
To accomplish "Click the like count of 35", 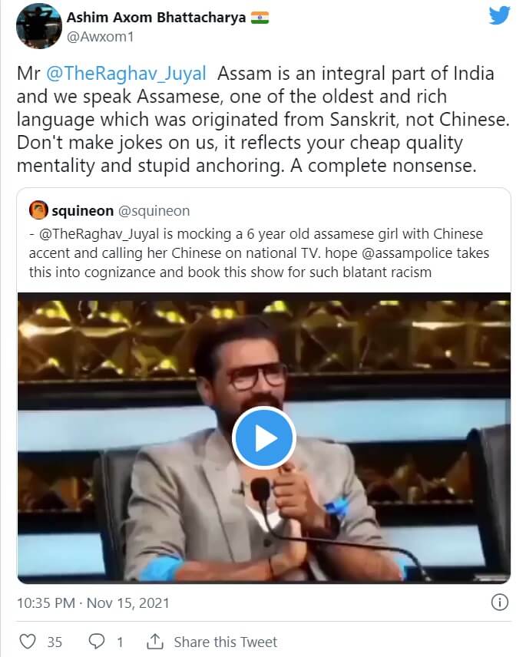I will [x=55, y=642].
